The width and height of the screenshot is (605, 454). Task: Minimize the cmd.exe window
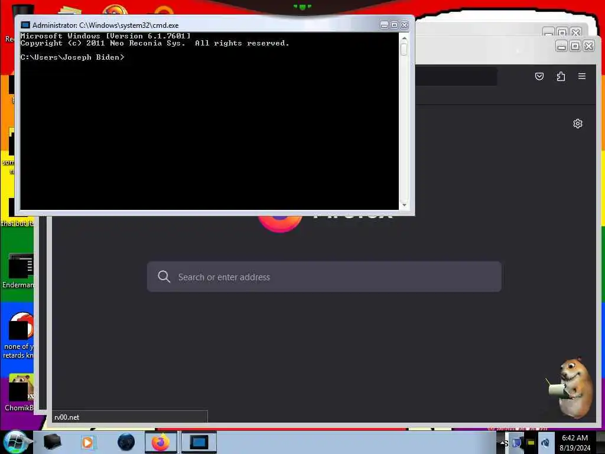pos(384,25)
